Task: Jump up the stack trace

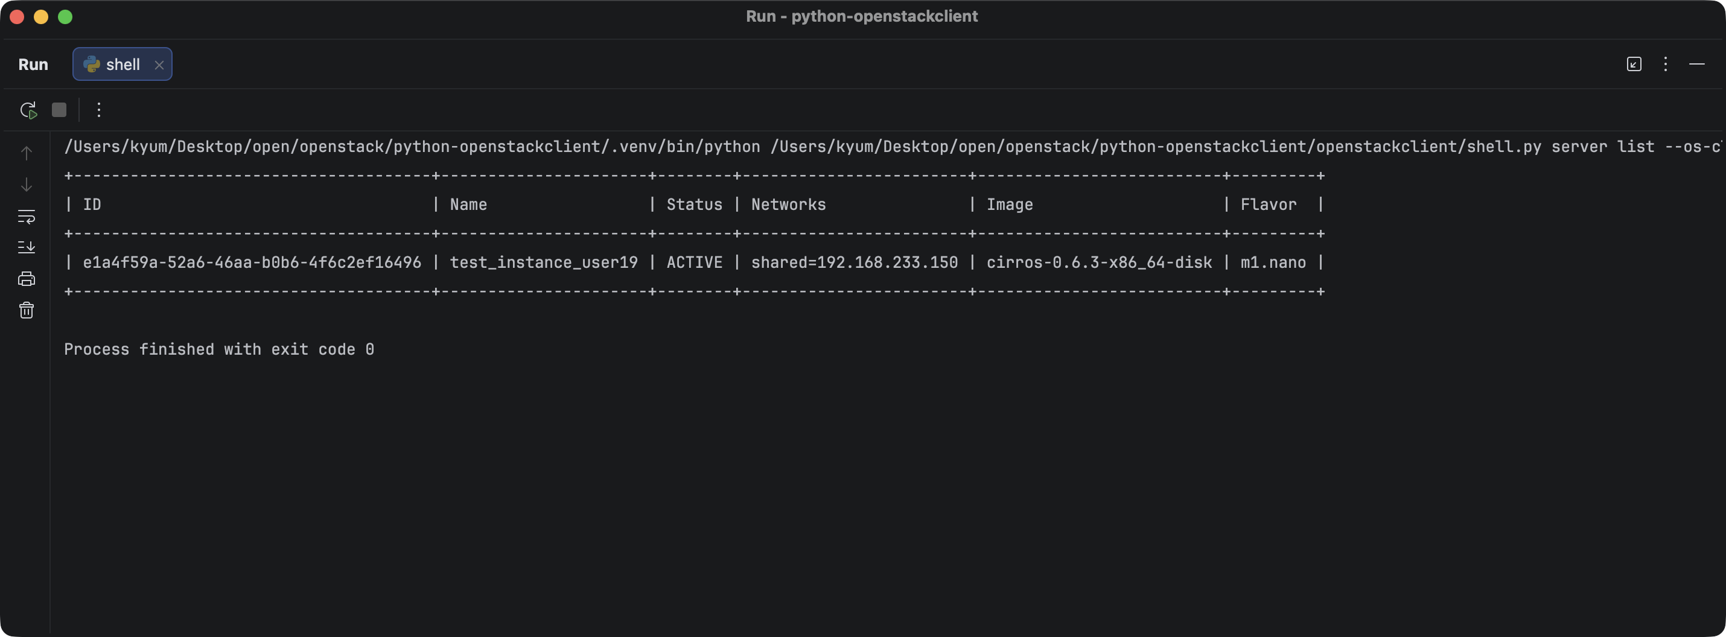Action: click(x=26, y=153)
